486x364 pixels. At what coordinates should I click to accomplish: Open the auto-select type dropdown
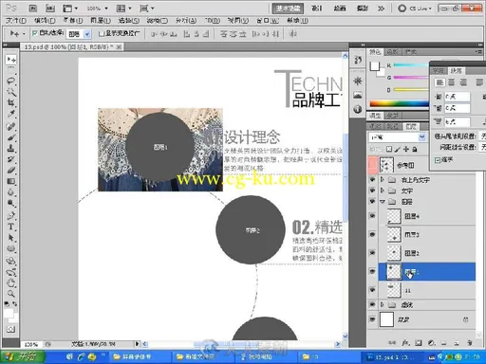(87, 34)
